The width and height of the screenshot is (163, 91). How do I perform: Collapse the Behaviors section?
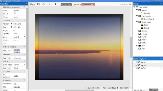tap(24, 55)
